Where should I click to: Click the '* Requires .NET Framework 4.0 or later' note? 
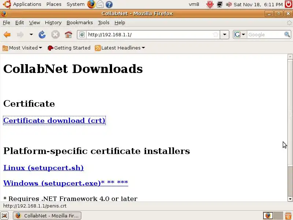(70, 198)
